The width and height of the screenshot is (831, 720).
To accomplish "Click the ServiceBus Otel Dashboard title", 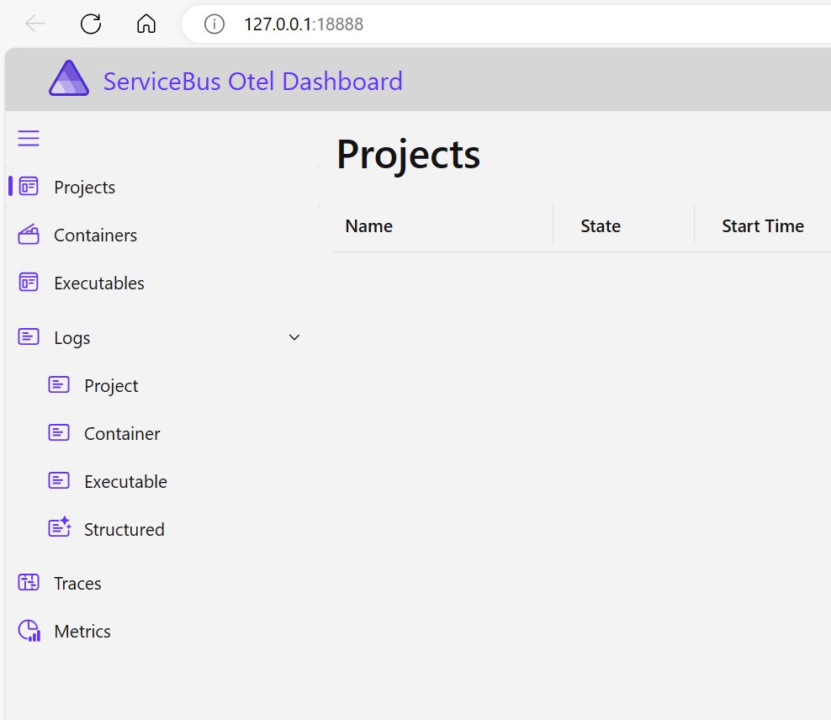I will click(x=251, y=81).
